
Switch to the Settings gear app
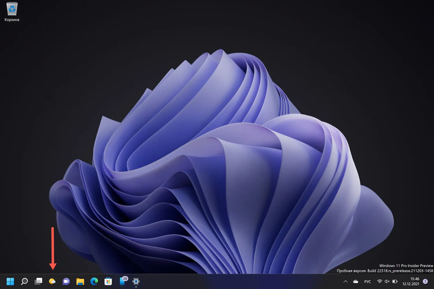point(136,281)
